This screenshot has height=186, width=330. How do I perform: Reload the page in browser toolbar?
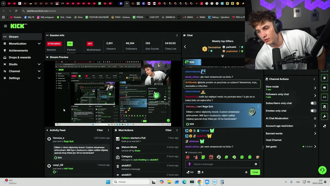click(16, 11)
